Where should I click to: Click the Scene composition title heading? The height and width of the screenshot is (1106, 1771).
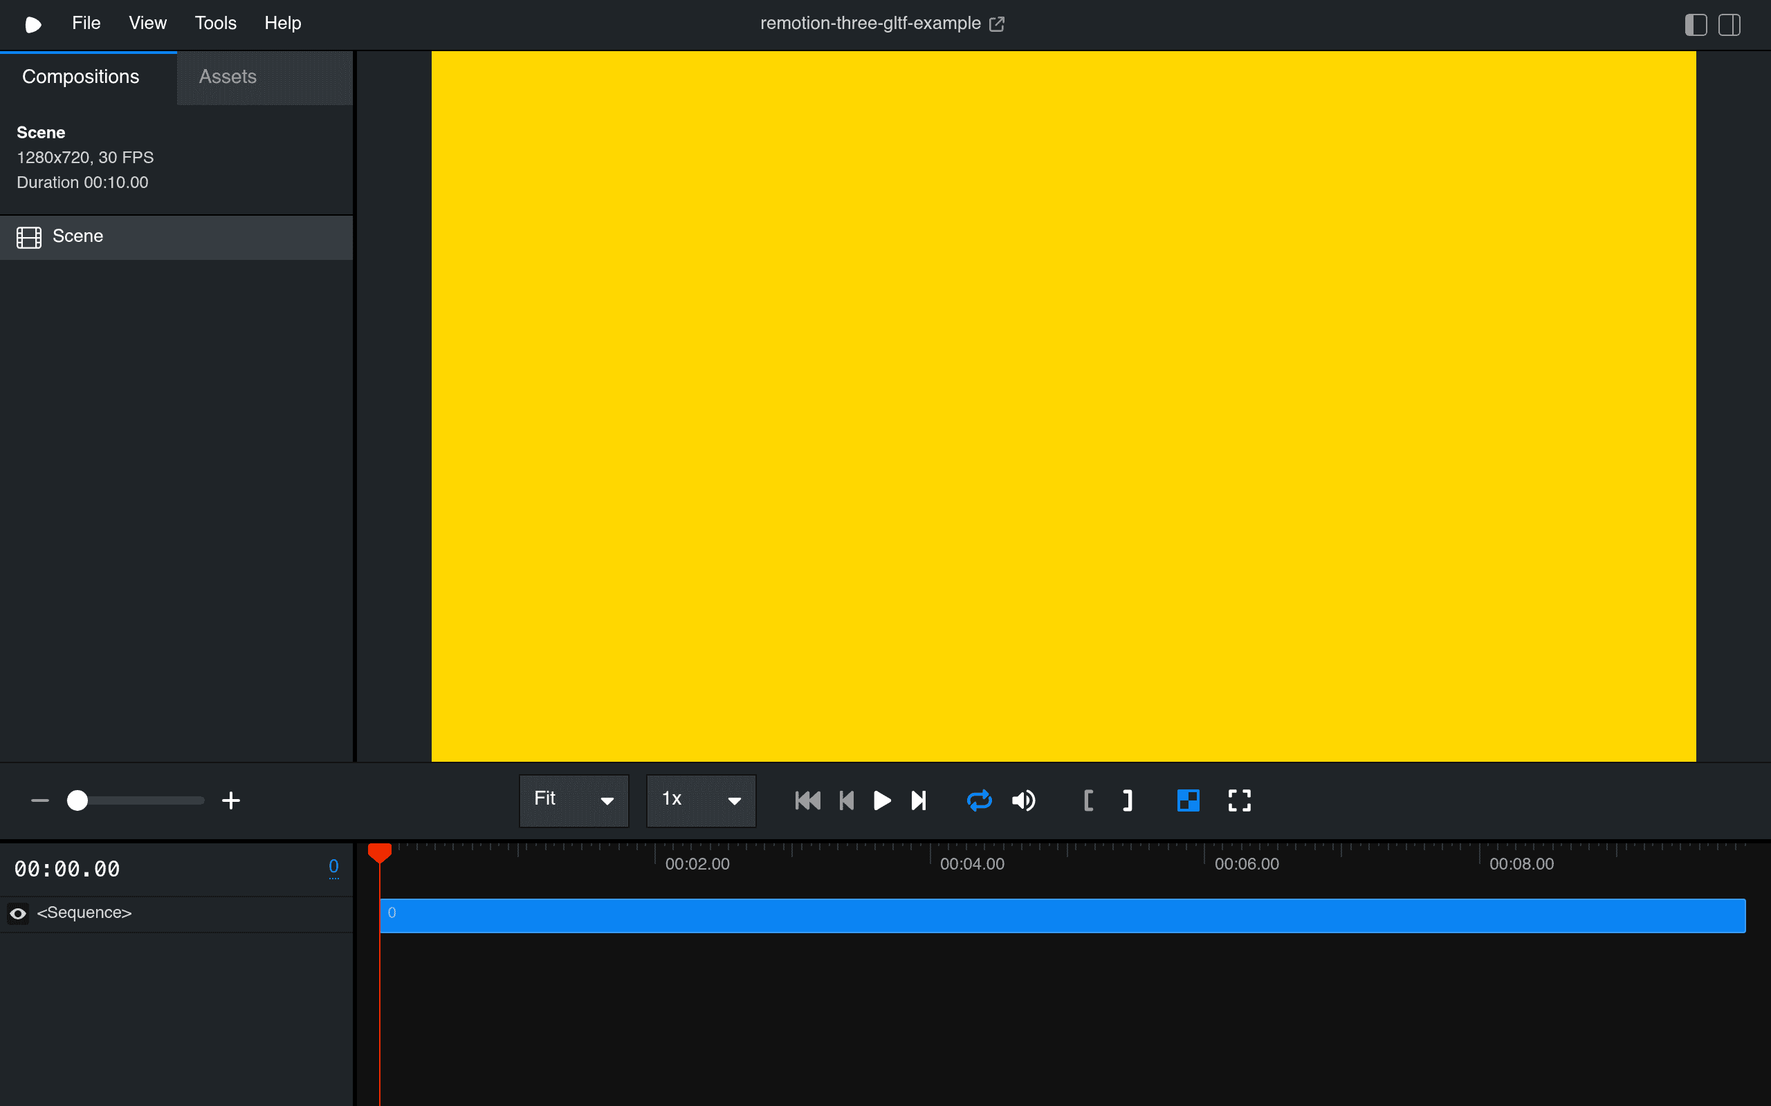pyautogui.click(x=41, y=133)
